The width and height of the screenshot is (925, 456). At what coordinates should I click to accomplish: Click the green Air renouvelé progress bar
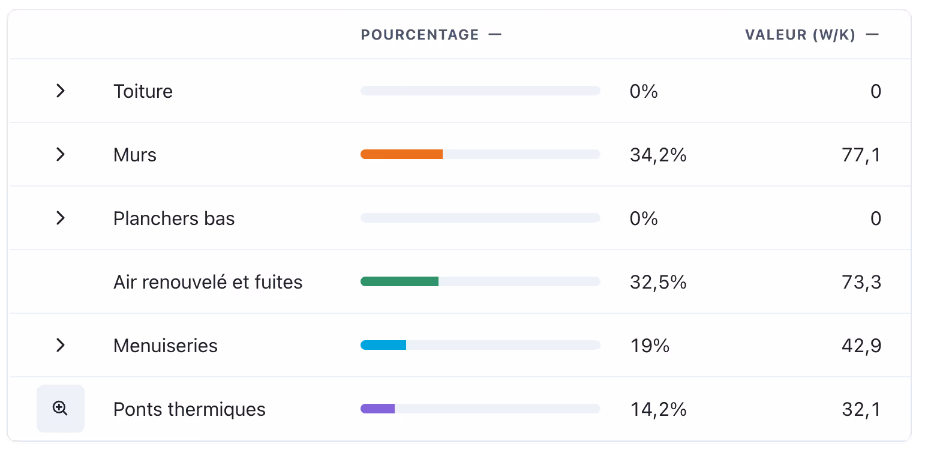click(400, 281)
